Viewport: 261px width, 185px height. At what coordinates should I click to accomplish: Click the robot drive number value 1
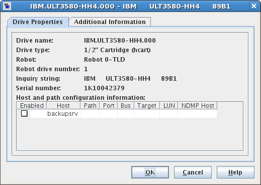coord(86,69)
